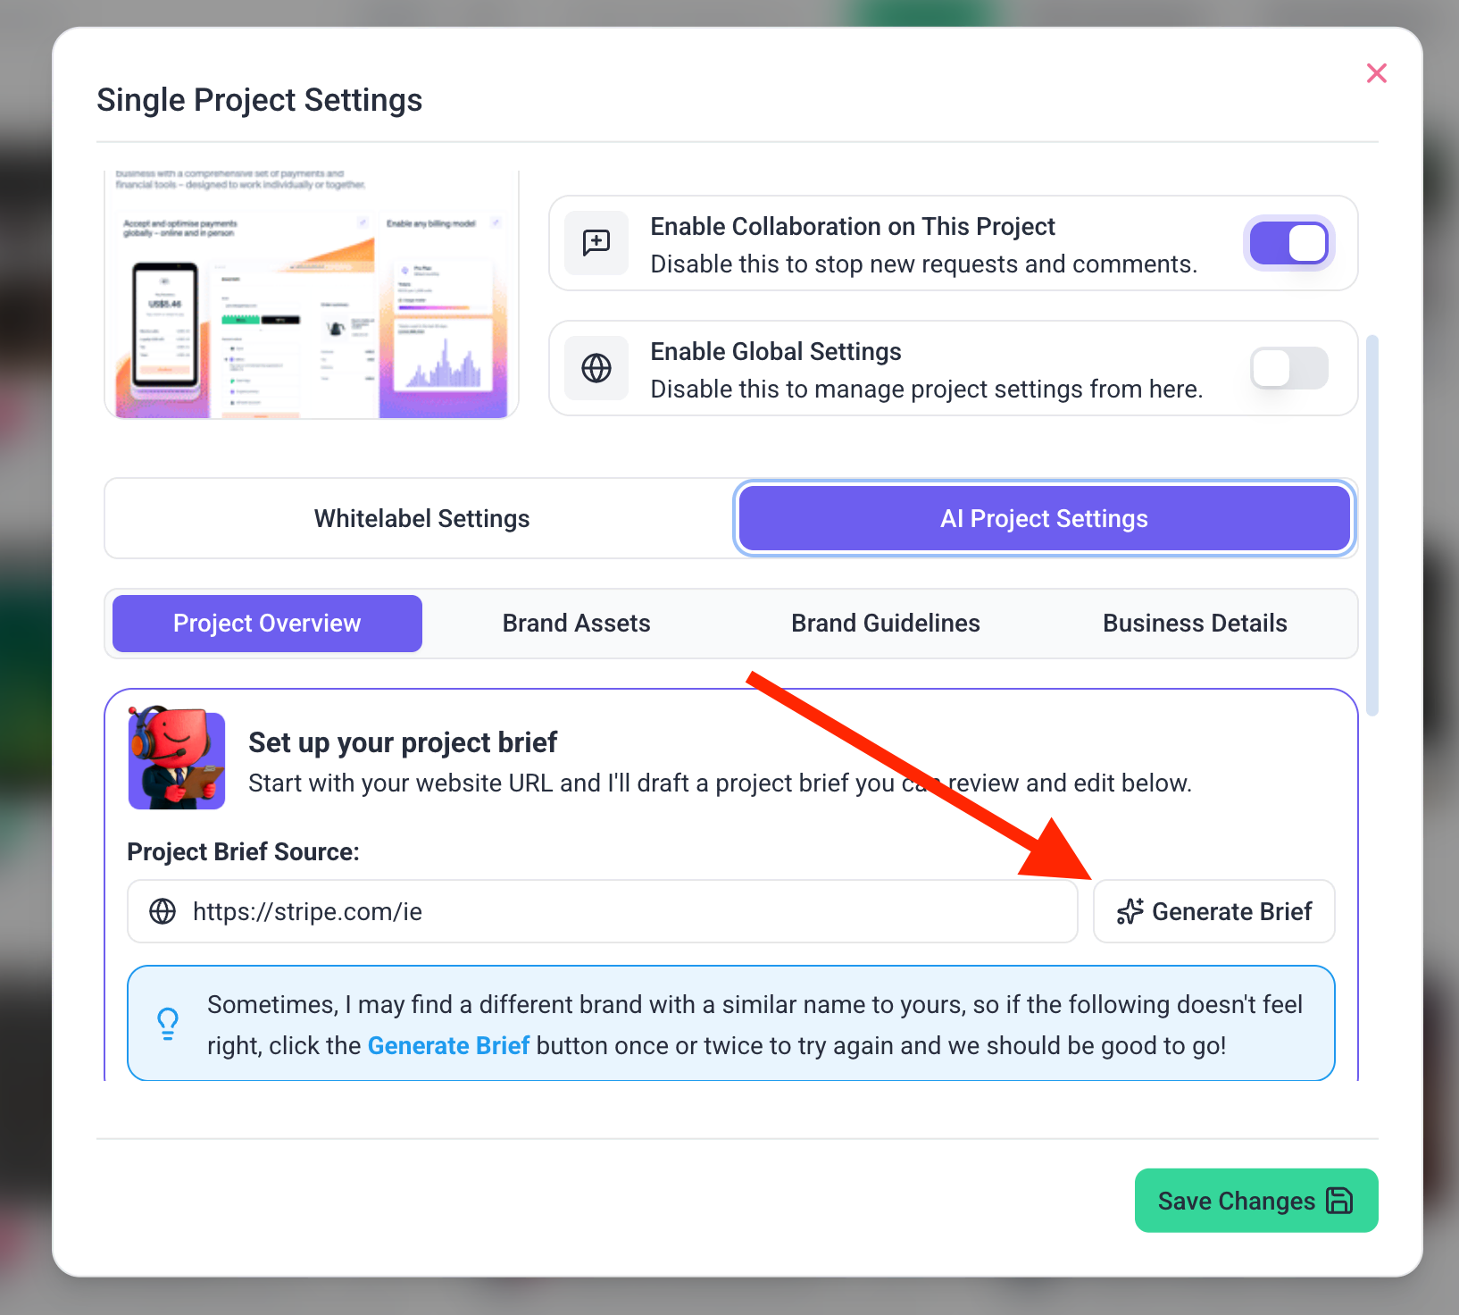Click the floppy disk save icon
The height and width of the screenshot is (1315, 1459).
pos(1339,1201)
